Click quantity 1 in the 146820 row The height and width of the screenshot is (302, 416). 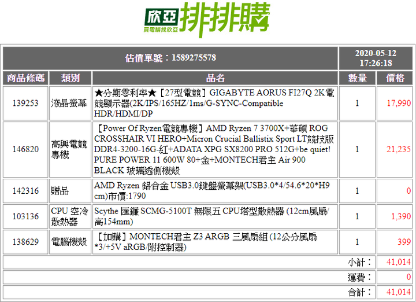(358, 149)
